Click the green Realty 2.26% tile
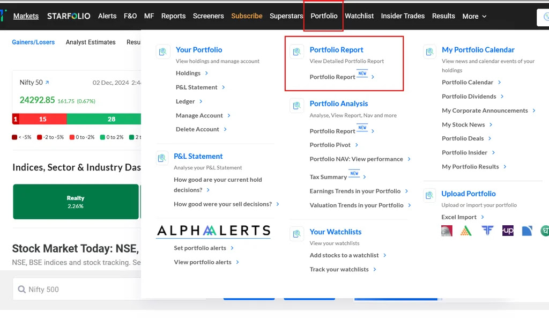Image resolution: width=549 pixels, height=318 pixels. (x=76, y=202)
